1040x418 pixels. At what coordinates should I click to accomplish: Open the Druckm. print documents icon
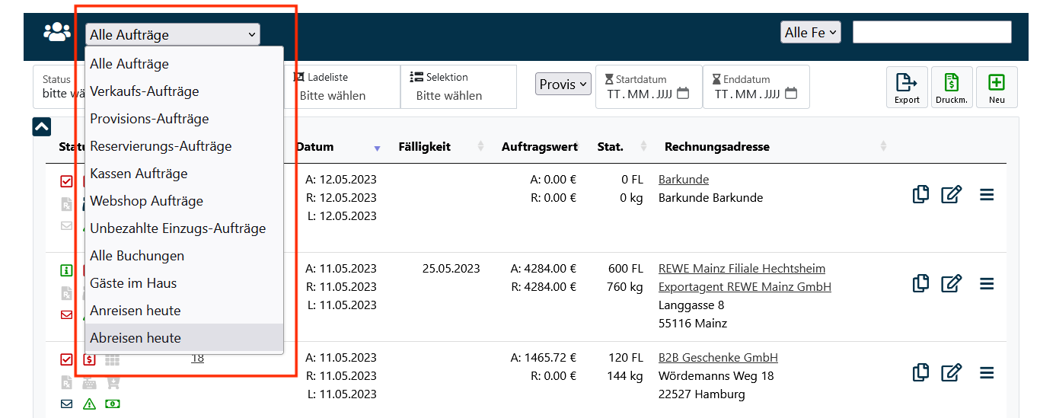tap(952, 87)
